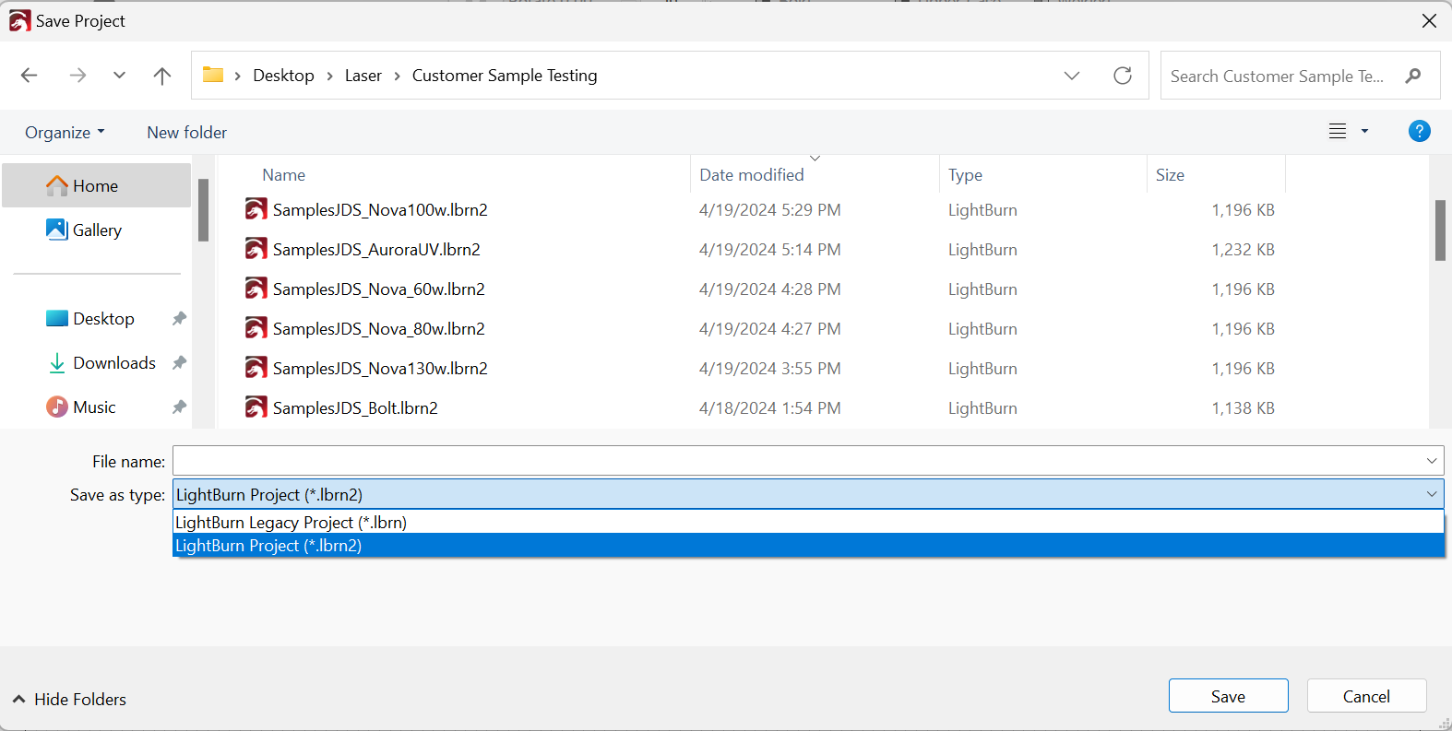This screenshot has width=1452, height=731.
Task: Click LightBurn icon of SamplesJDS_Nova100w file
Action: click(256, 209)
